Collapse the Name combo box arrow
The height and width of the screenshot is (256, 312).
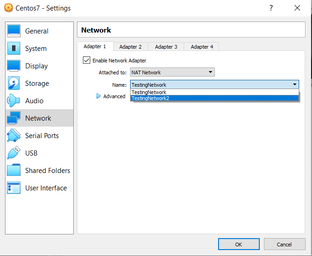tap(295, 84)
